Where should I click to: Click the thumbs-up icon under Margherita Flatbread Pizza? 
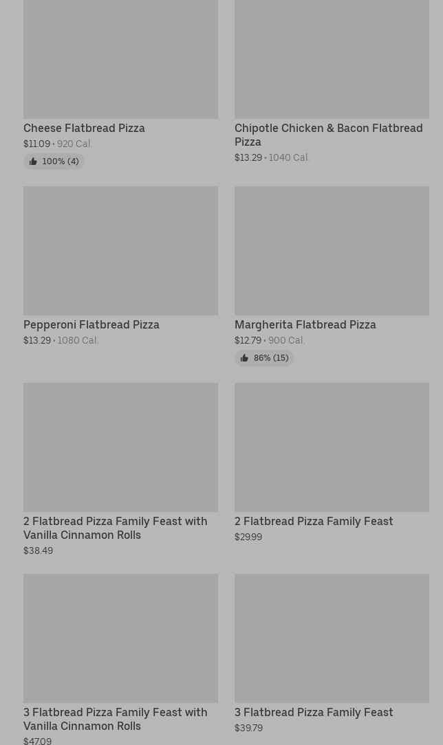point(244,358)
